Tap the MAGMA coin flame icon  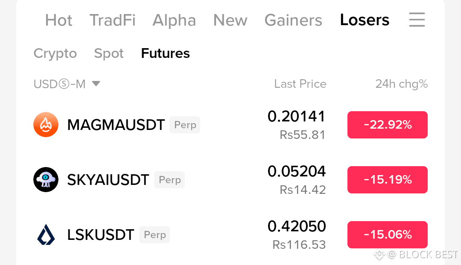(46, 125)
